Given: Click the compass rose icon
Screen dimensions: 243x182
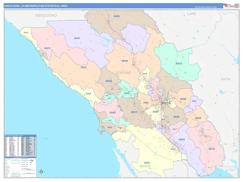Looking at the screenshot, I should (41, 171).
